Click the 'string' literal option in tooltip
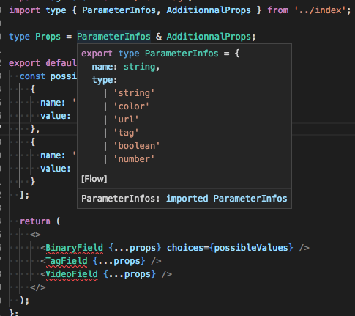Image resolution: width=355 pixels, height=316 pixels. [134, 93]
